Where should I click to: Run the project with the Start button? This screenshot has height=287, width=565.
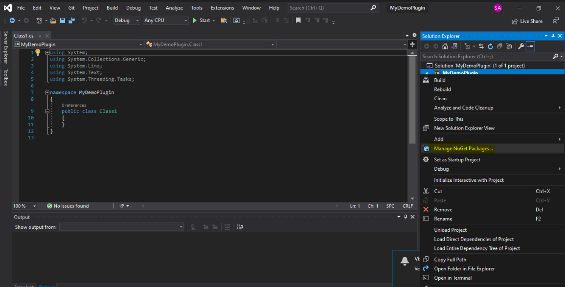point(202,20)
